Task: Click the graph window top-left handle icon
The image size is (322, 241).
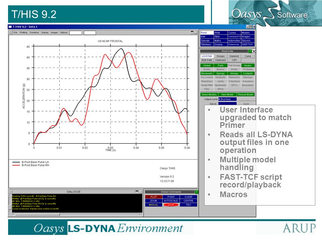Action: click(x=11, y=32)
